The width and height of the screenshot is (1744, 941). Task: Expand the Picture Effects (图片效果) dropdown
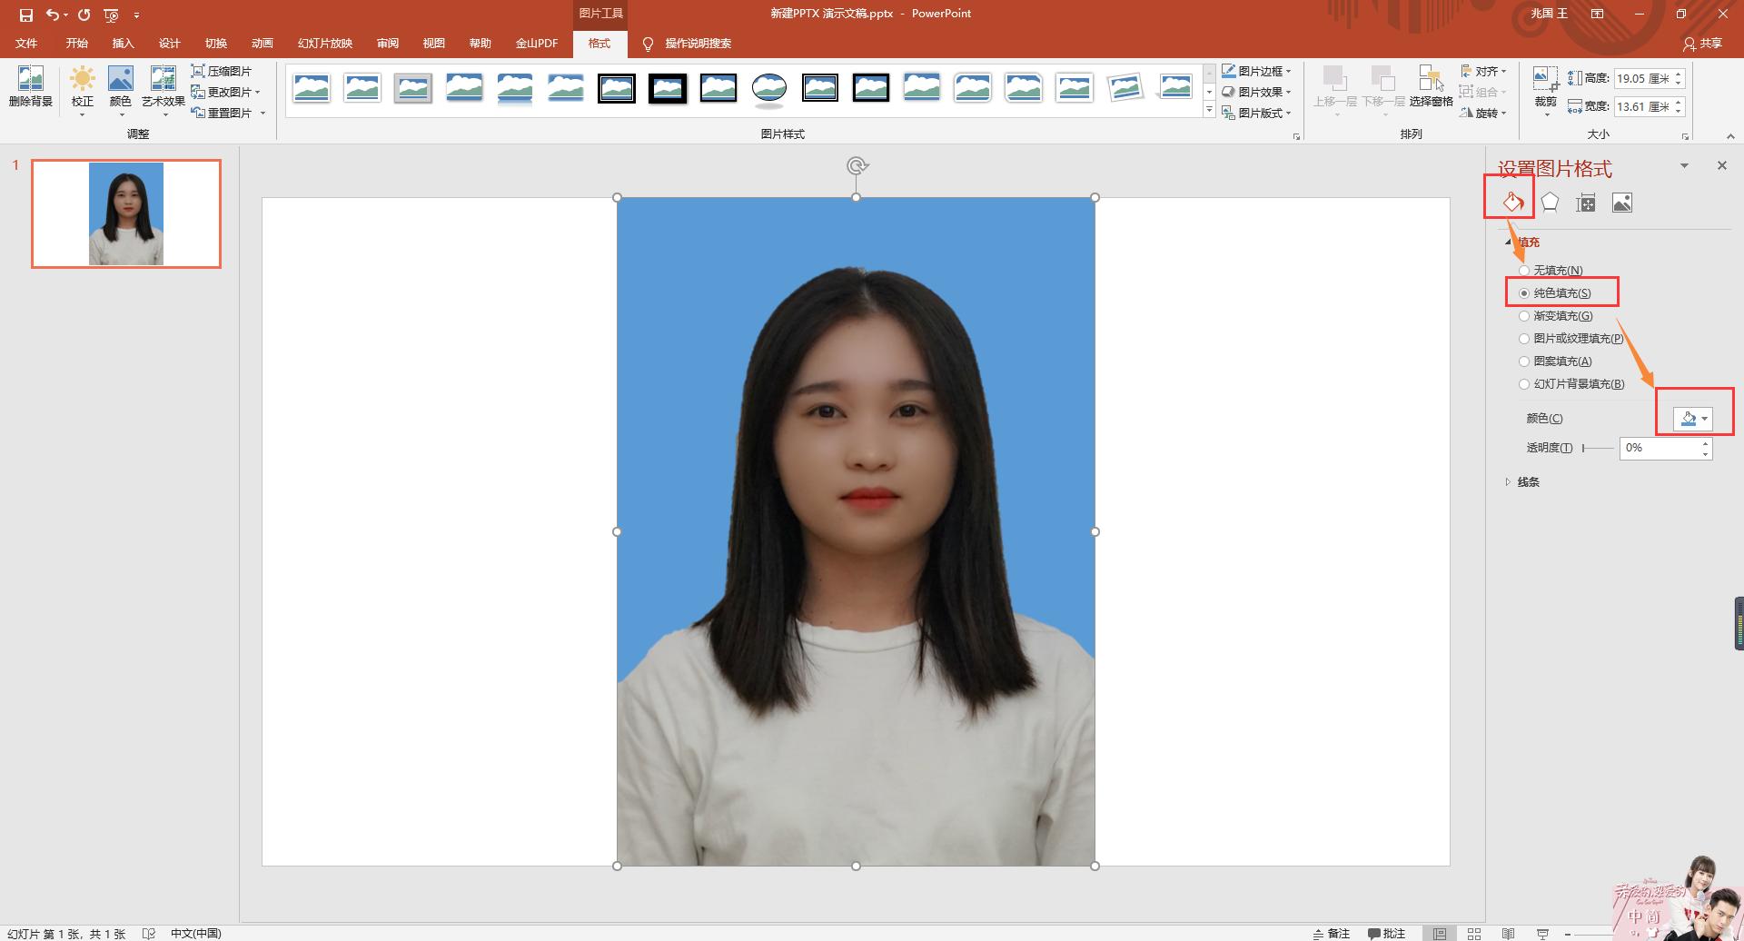pos(1257,92)
